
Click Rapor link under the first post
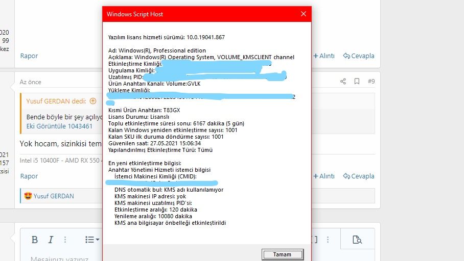(29, 56)
